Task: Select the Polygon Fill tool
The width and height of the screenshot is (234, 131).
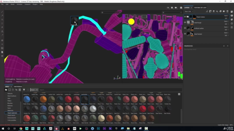Action: tap(2, 23)
